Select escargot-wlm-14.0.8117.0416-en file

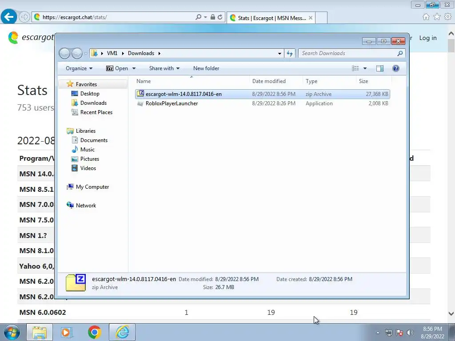pyautogui.click(x=262, y=94)
